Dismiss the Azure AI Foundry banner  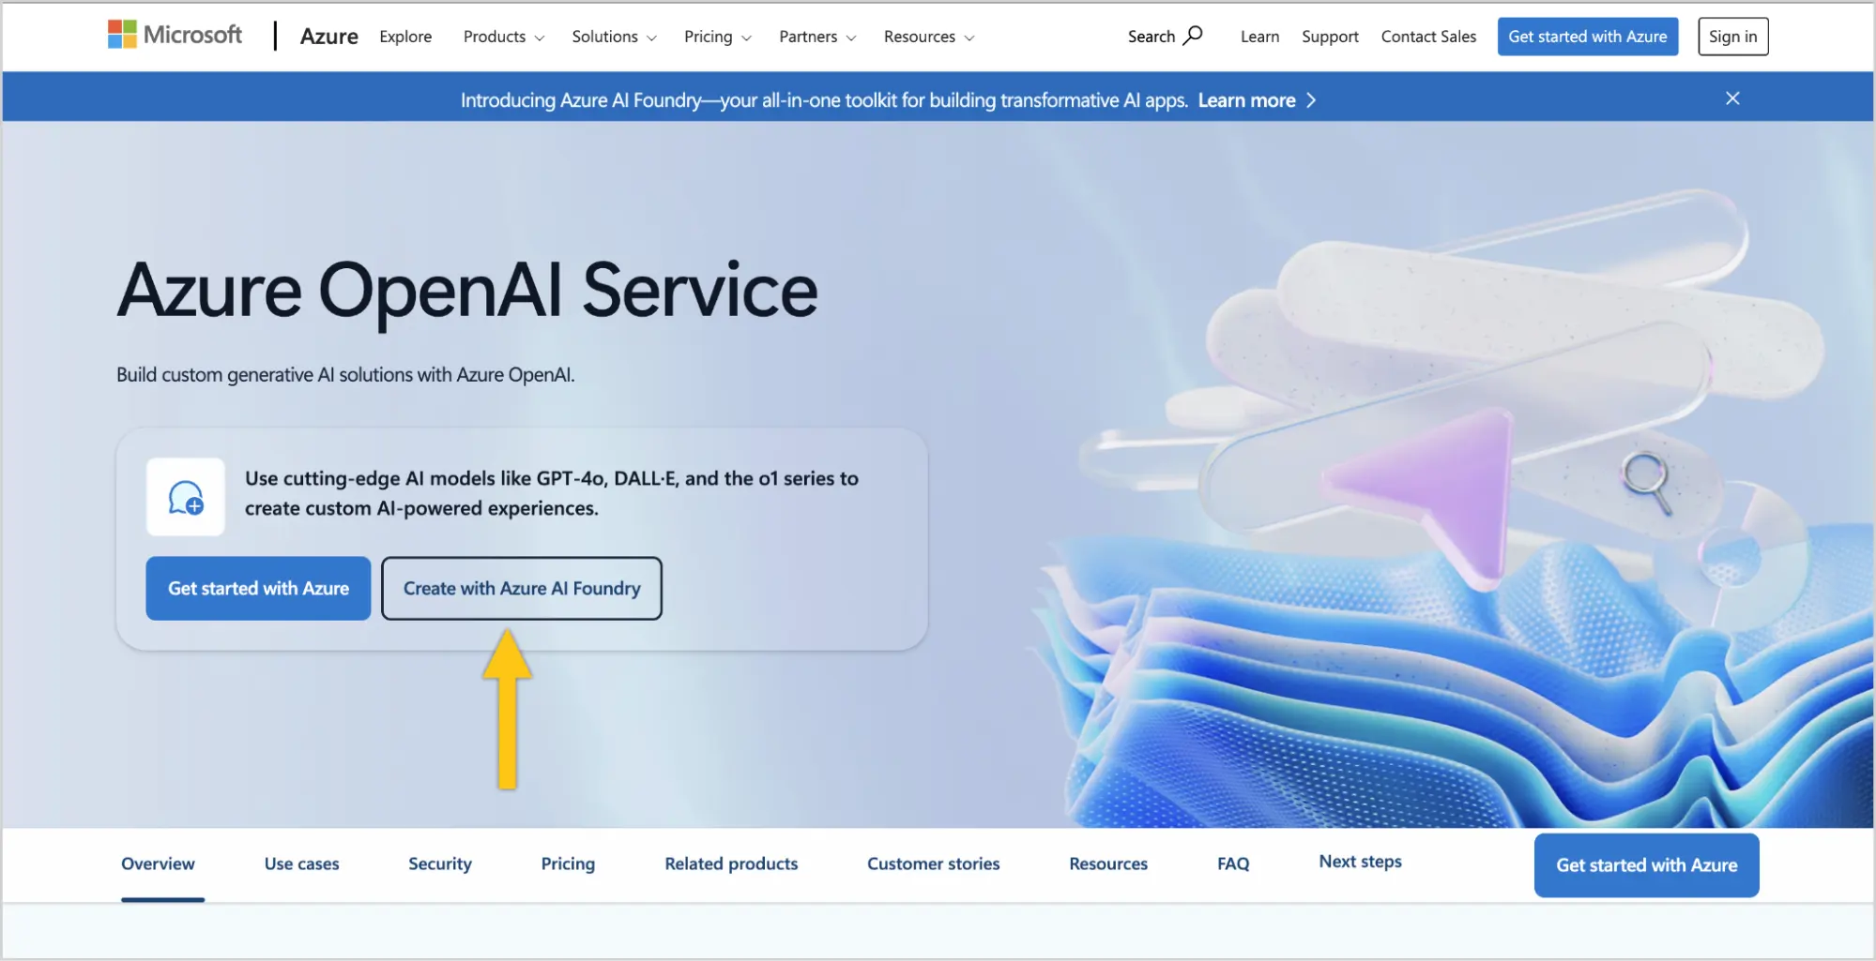pyautogui.click(x=1732, y=98)
